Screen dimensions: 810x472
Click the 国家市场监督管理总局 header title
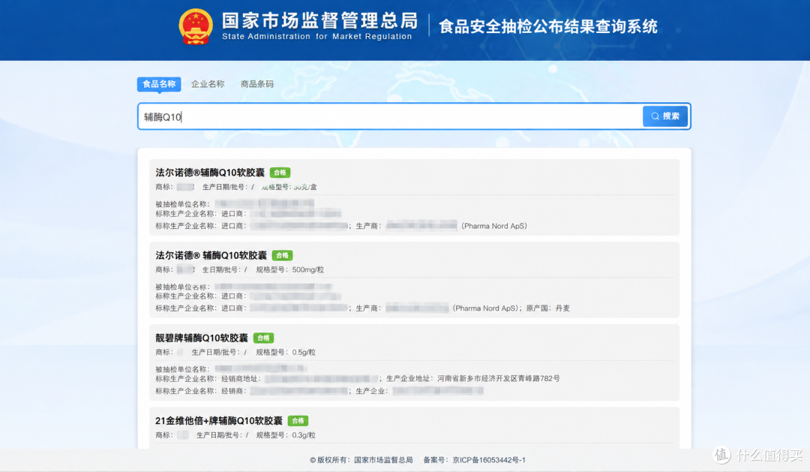(319, 21)
